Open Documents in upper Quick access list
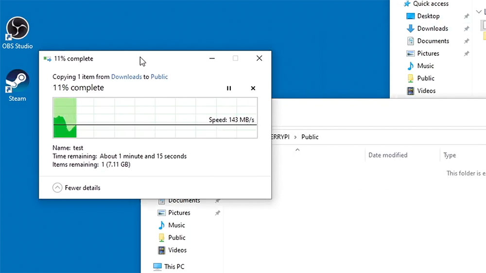Image resolution: width=486 pixels, height=273 pixels. pyautogui.click(x=433, y=41)
